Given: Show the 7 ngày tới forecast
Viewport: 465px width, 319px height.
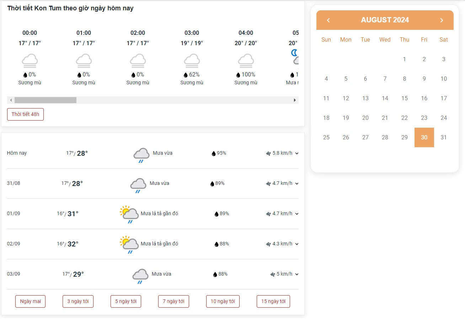Looking at the screenshot, I should coord(173,301).
